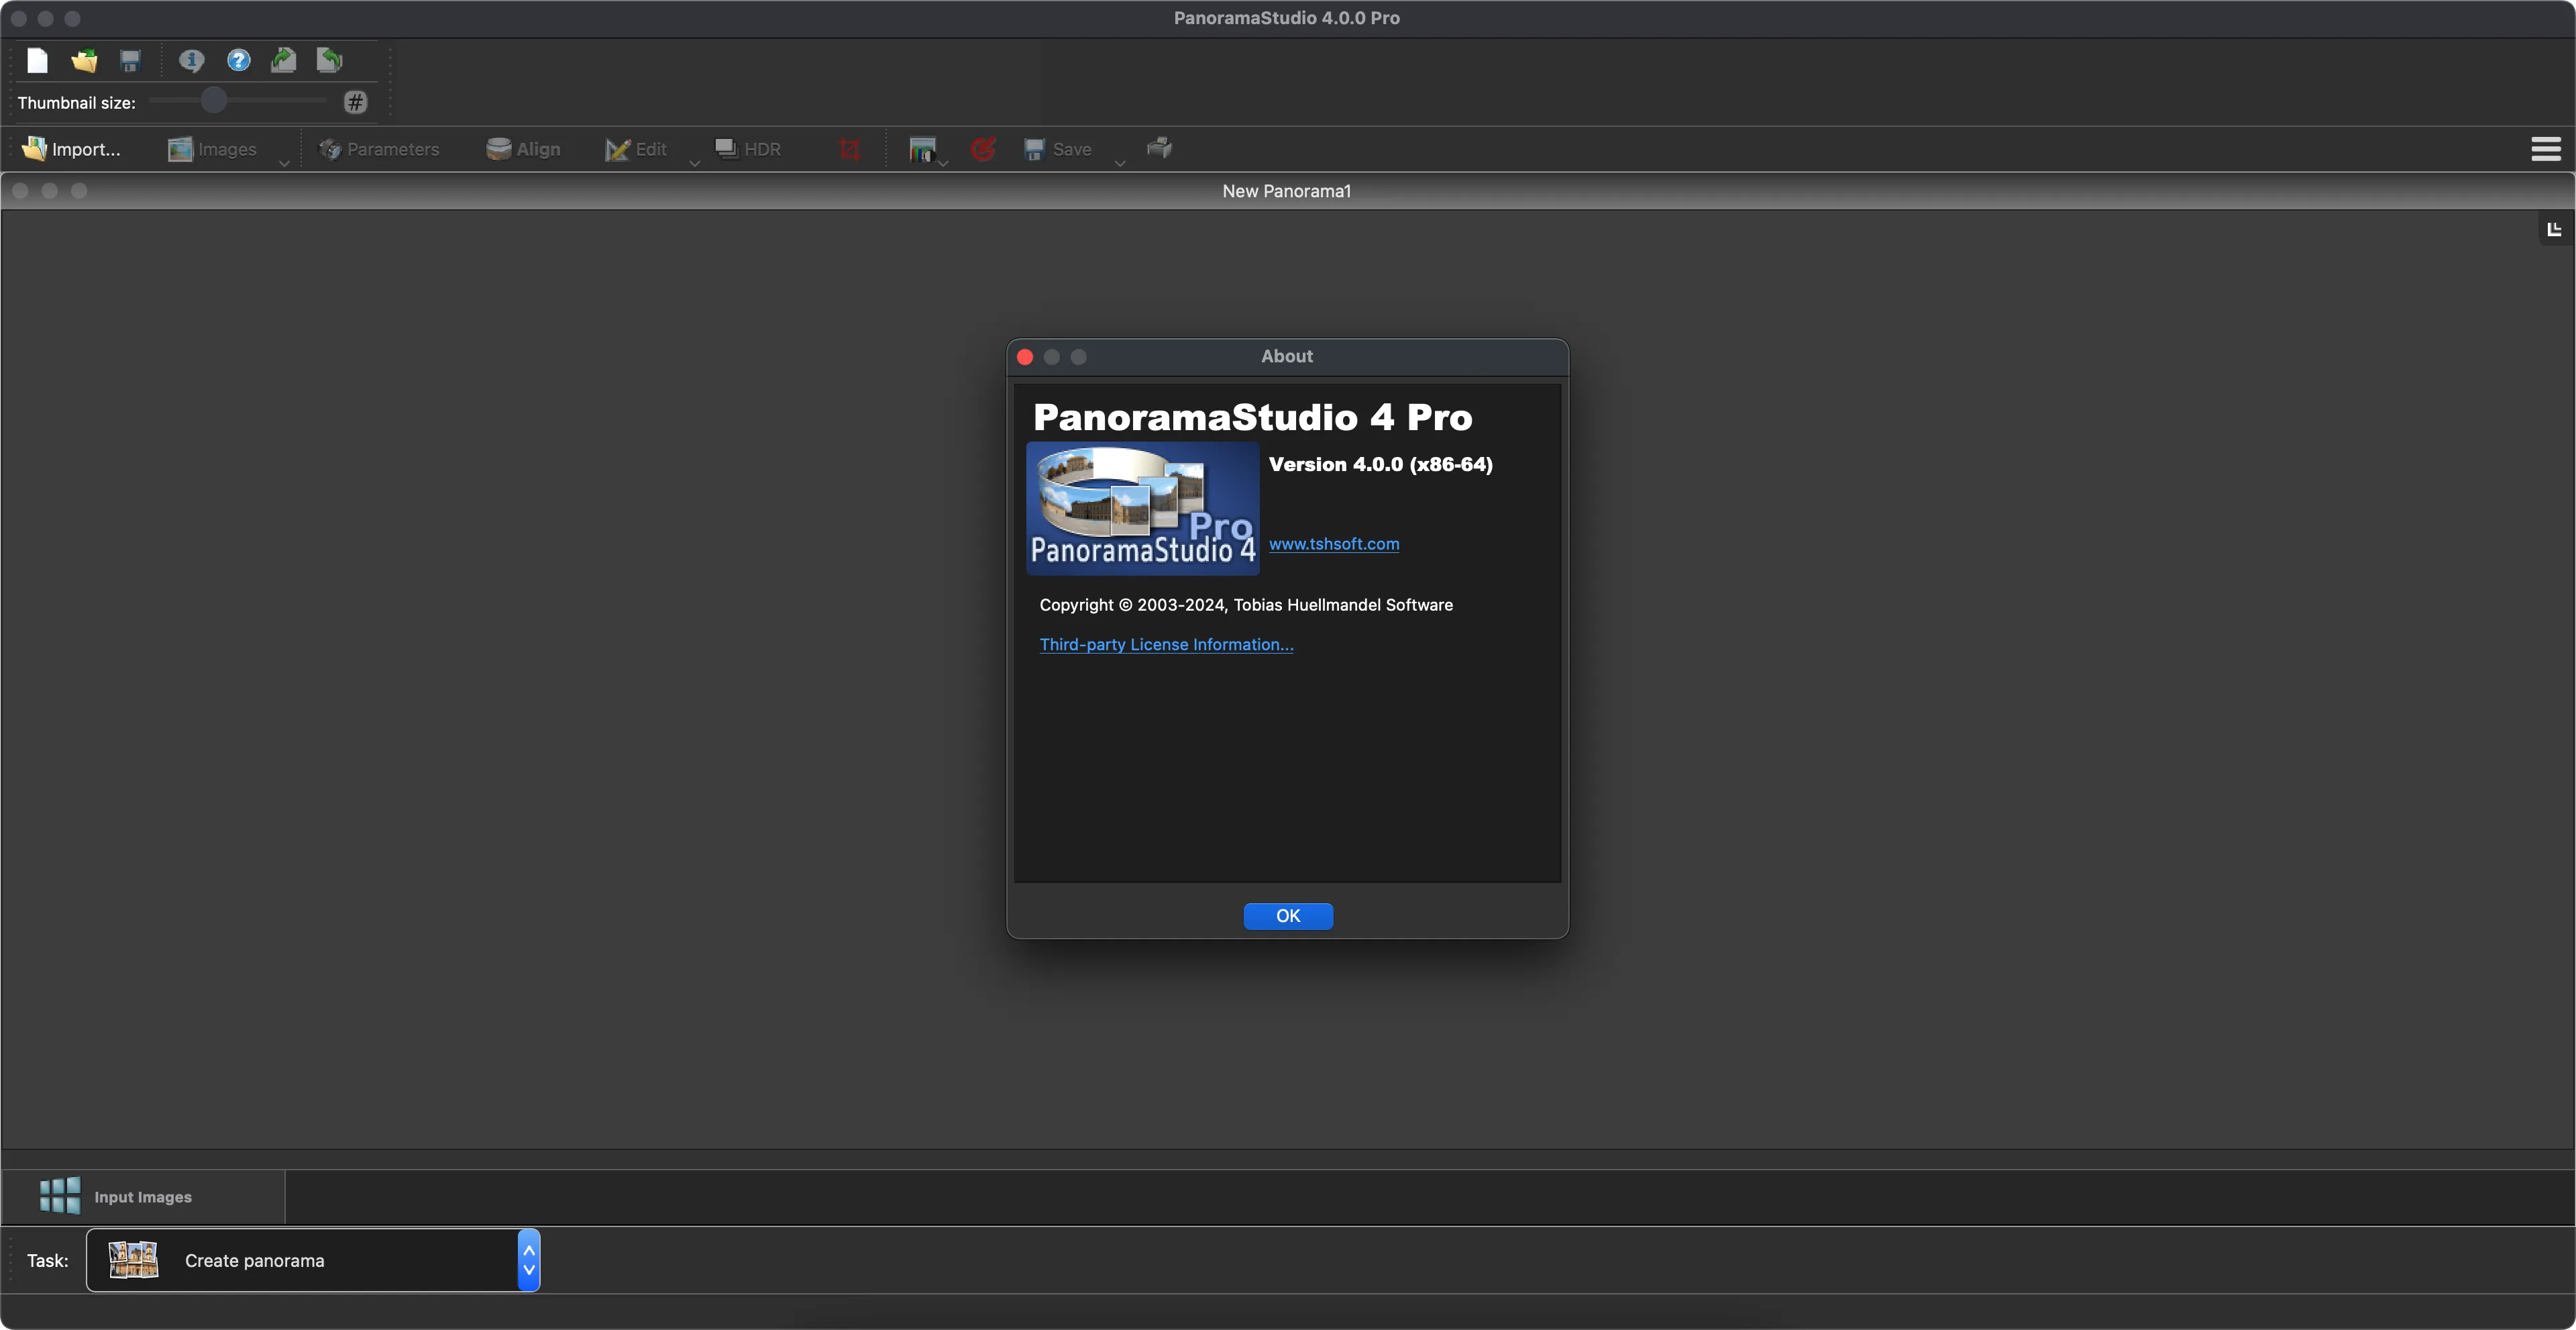2576x1330 pixels.
Task: Click the undo green arrow icon
Action: click(x=330, y=61)
